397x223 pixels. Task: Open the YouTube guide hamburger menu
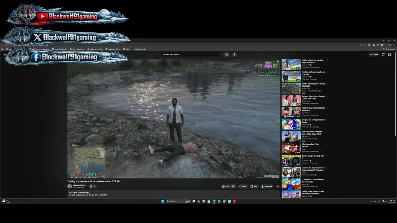click(x=5, y=55)
